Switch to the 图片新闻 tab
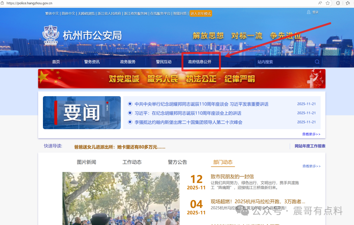The width and height of the screenshot is (354, 225). click(x=87, y=162)
